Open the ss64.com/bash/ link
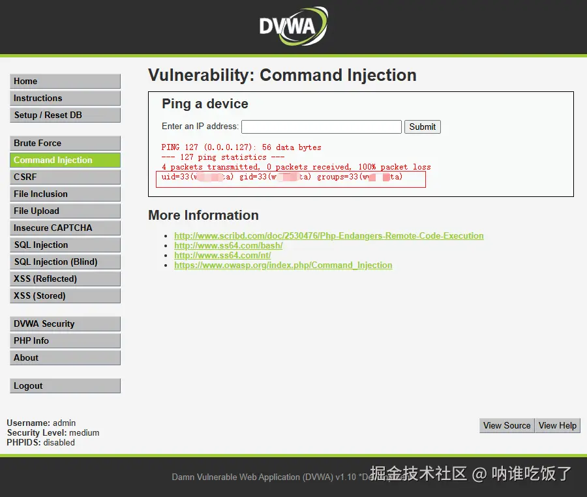The width and height of the screenshot is (587, 497). point(228,245)
